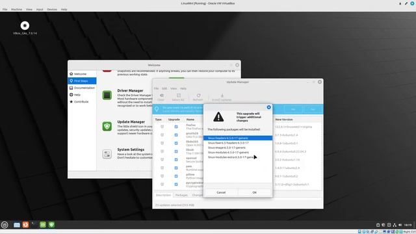
Task: Click the type shield icon in openssl row
Action: pyautogui.click(x=162, y=160)
